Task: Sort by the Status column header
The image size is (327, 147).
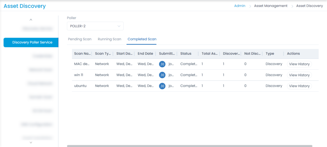Action: click(x=186, y=53)
